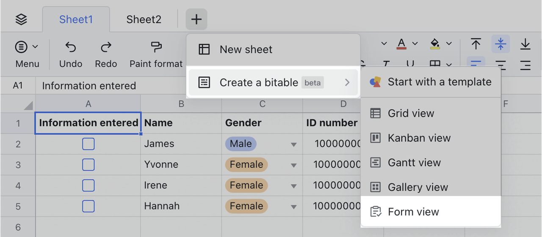Check the box in James's row
The width and height of the screenshot is (542, 237).
[x=88, y=144]
